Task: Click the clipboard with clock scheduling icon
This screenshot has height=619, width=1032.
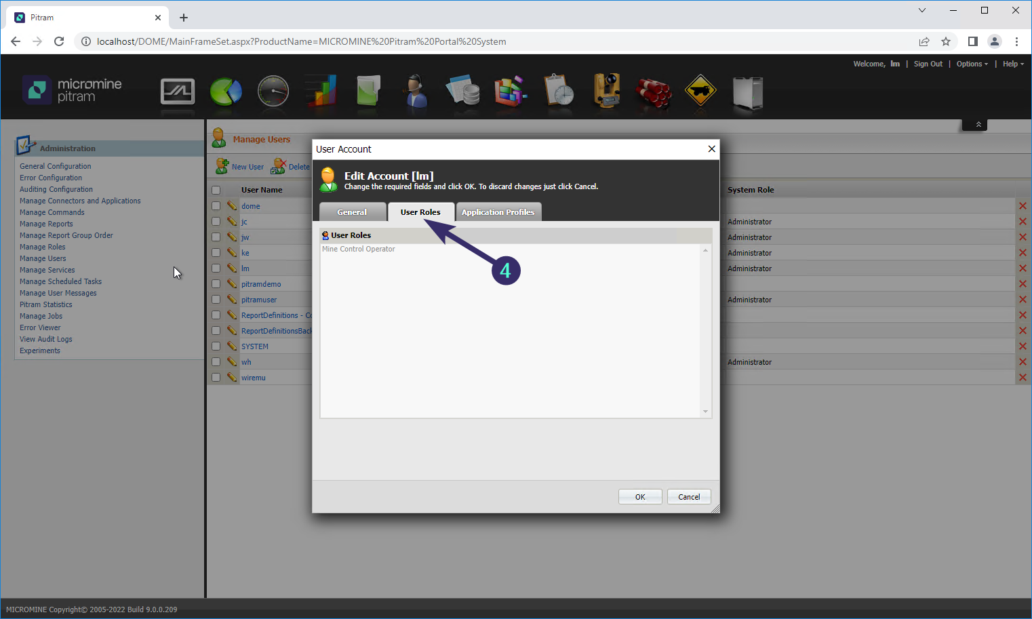Action: pos(558,91)
